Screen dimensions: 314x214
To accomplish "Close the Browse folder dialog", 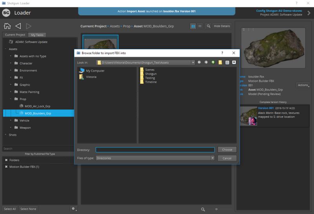I will tap(234, 53).
